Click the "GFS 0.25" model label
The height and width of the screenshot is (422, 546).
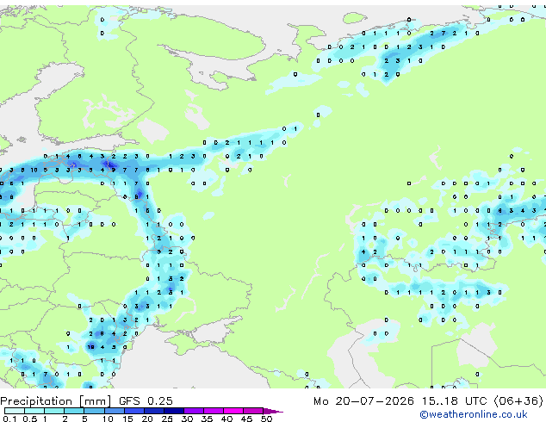[146, 400]
